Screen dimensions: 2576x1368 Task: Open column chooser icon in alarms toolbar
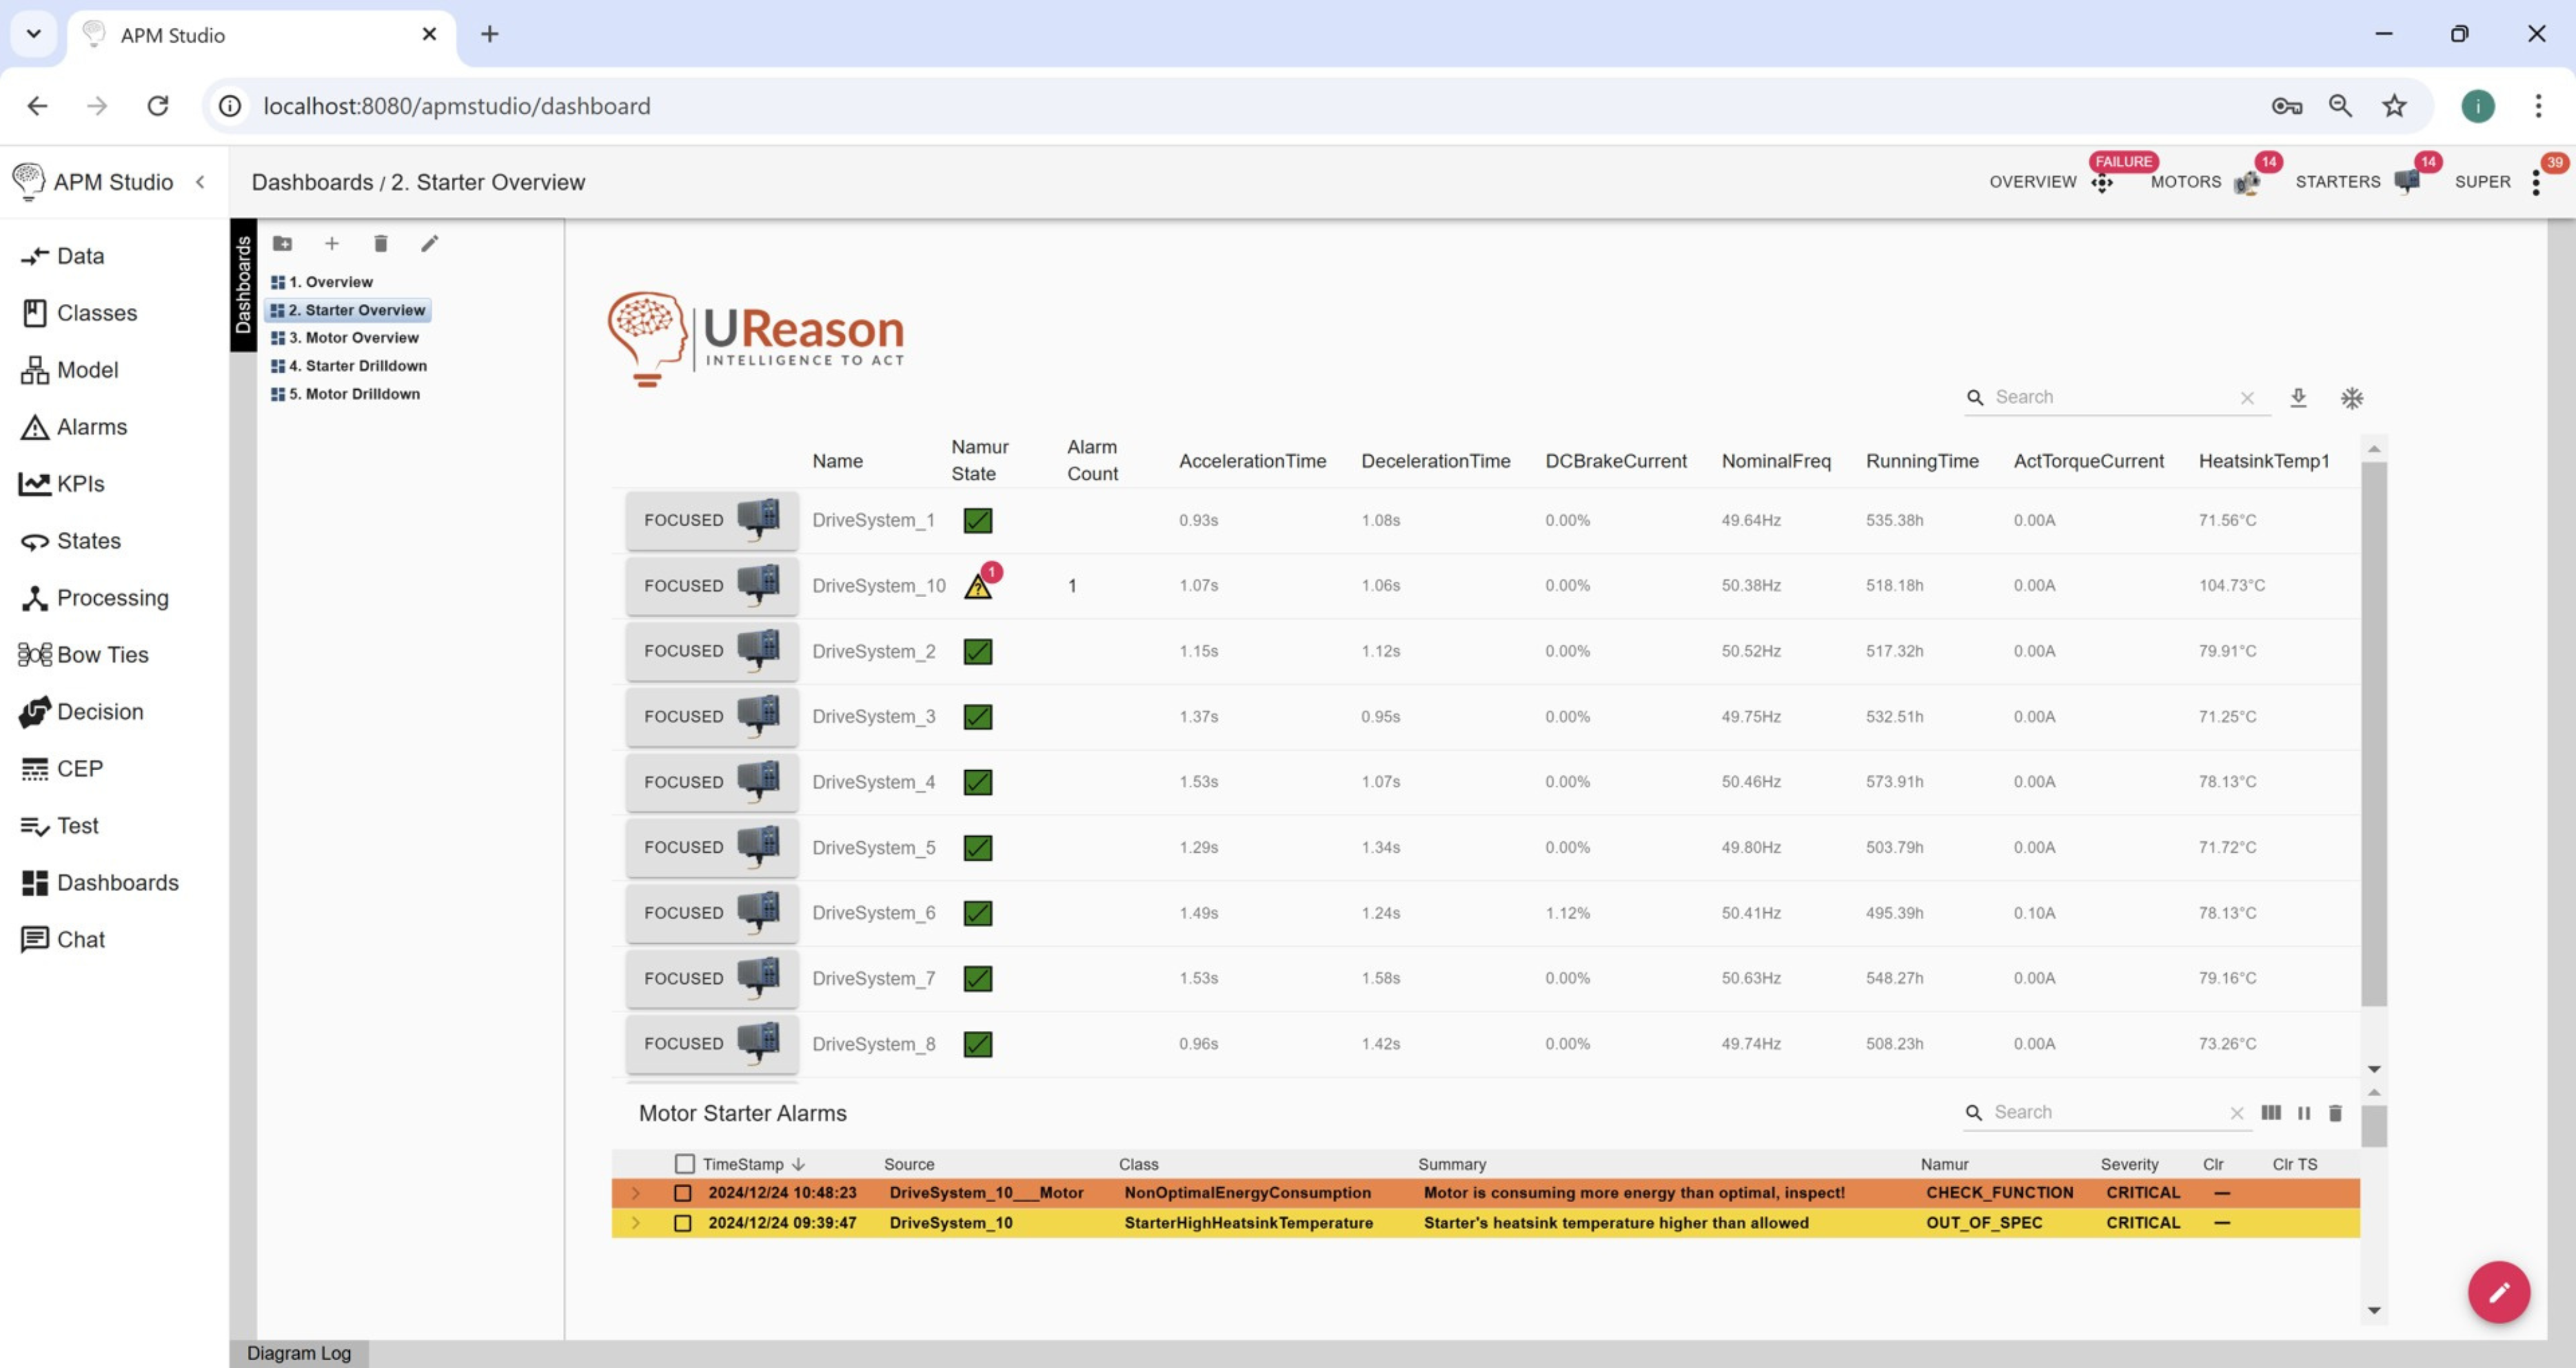2271,1113
